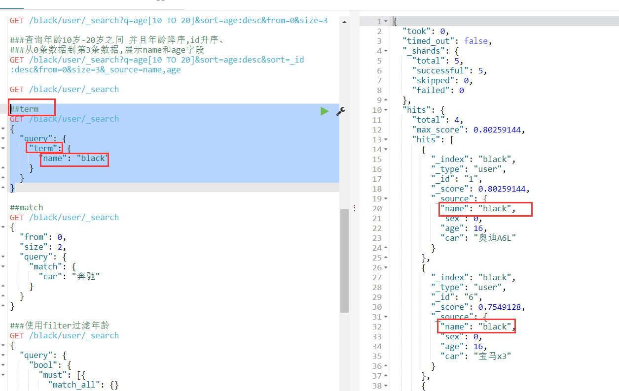This screenshot has height=391, width=619.
Task: Collapse the first hit fold at line 14
Action: click(386, 150)
